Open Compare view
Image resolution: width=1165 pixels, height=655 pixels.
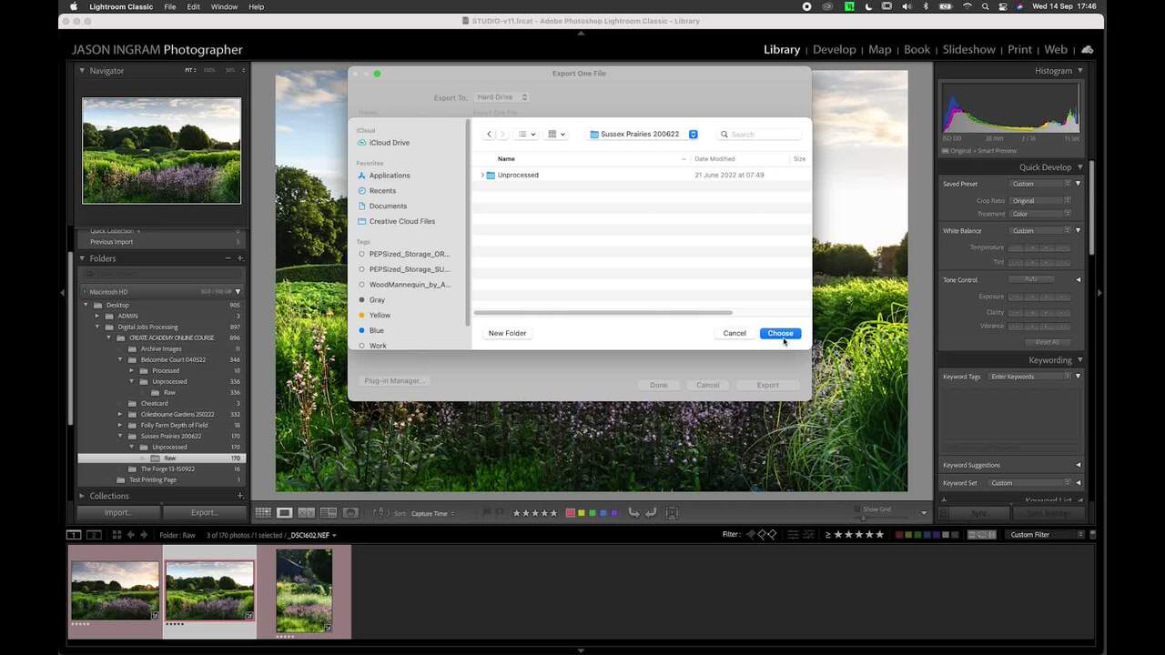click(306, 512)
